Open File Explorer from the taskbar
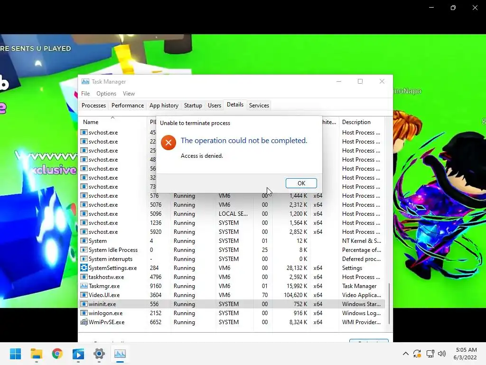 click(x=36, y=354)
